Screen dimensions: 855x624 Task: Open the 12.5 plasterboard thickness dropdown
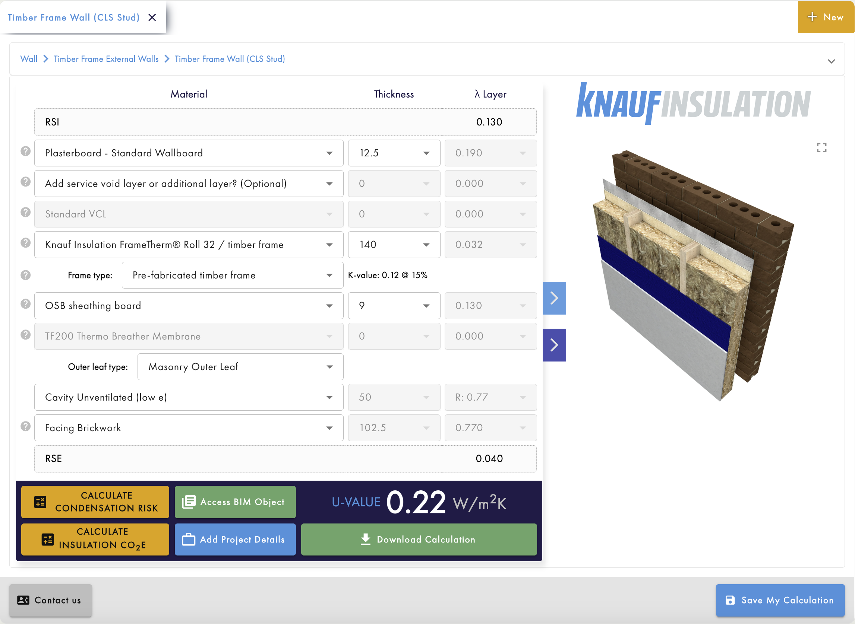[x=394, y=153]
